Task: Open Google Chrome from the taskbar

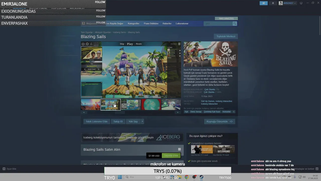Action: 187,177
